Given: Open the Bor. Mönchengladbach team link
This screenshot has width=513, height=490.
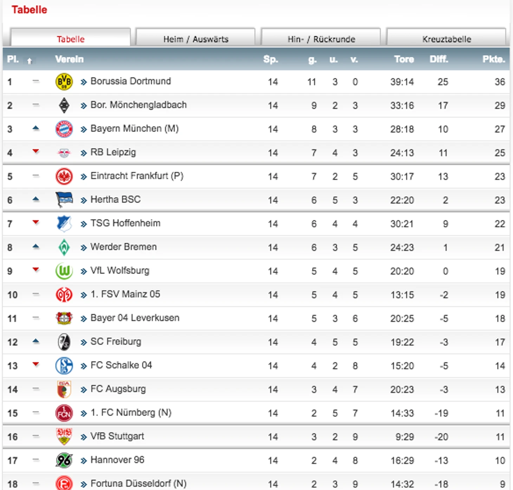Looking at the screenshot, I should [x=138, y=105].
